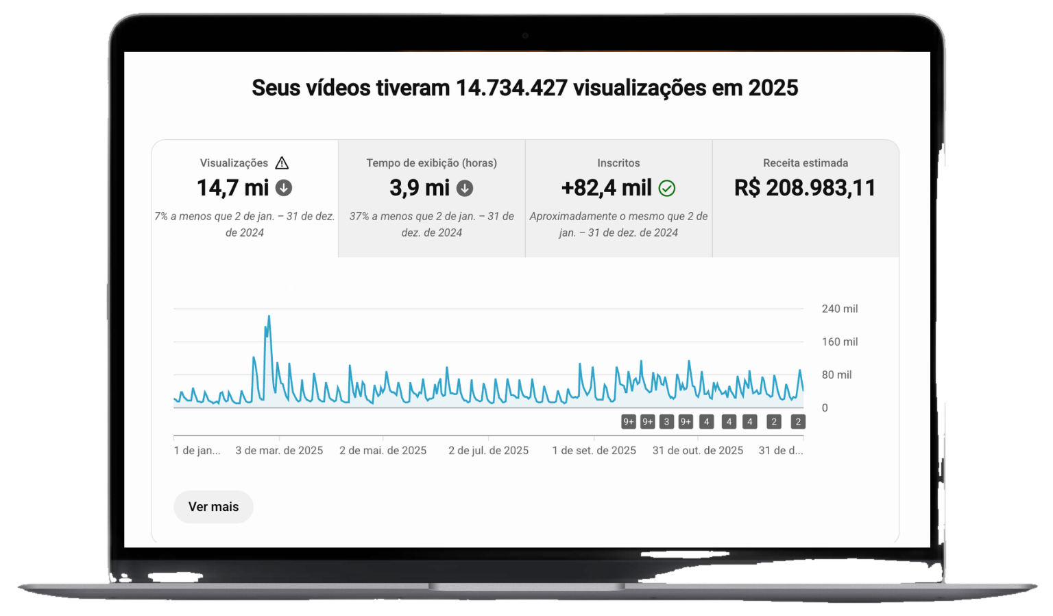
Task: Click the headline about 14.734.427 visualizações
Action: coord(525,88)
